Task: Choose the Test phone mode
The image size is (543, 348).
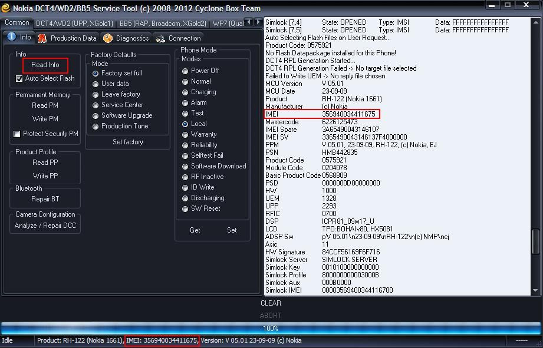Action: pyautogui.click(x=185, y=113)
